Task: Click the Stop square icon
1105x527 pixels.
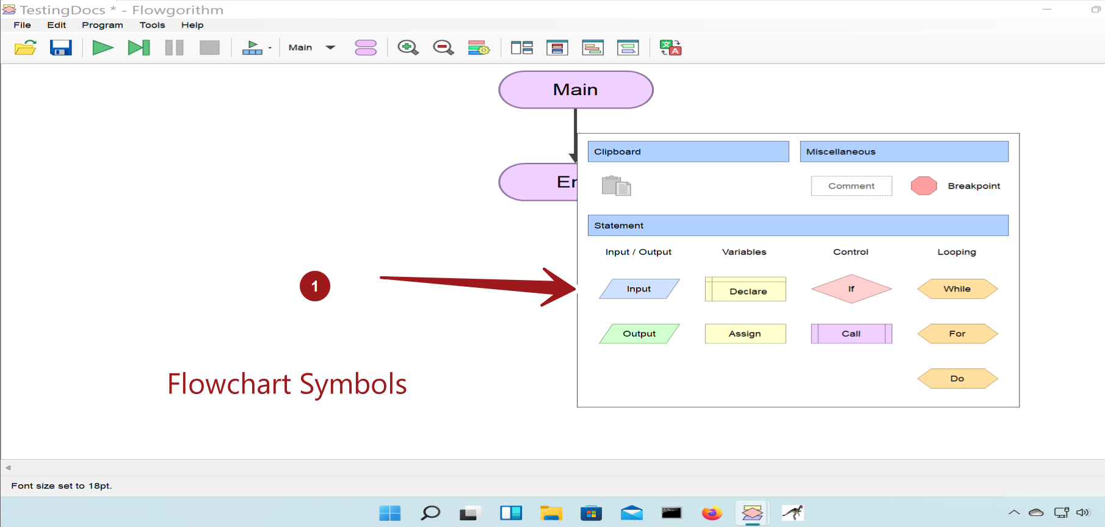Action: (209, 48)
